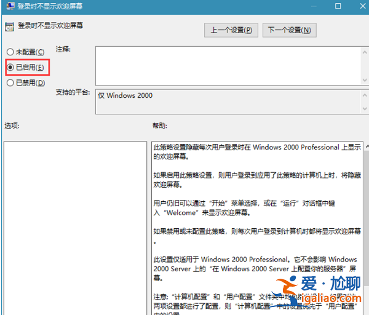Click the help paragraph starting 如果启用此策略设置
369x315 pixels.
(257, 180)
